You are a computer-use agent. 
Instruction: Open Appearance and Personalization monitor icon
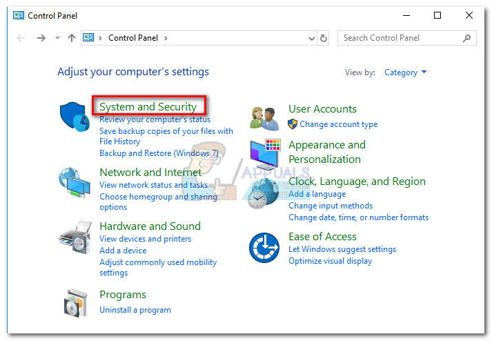tap(264, 152)
